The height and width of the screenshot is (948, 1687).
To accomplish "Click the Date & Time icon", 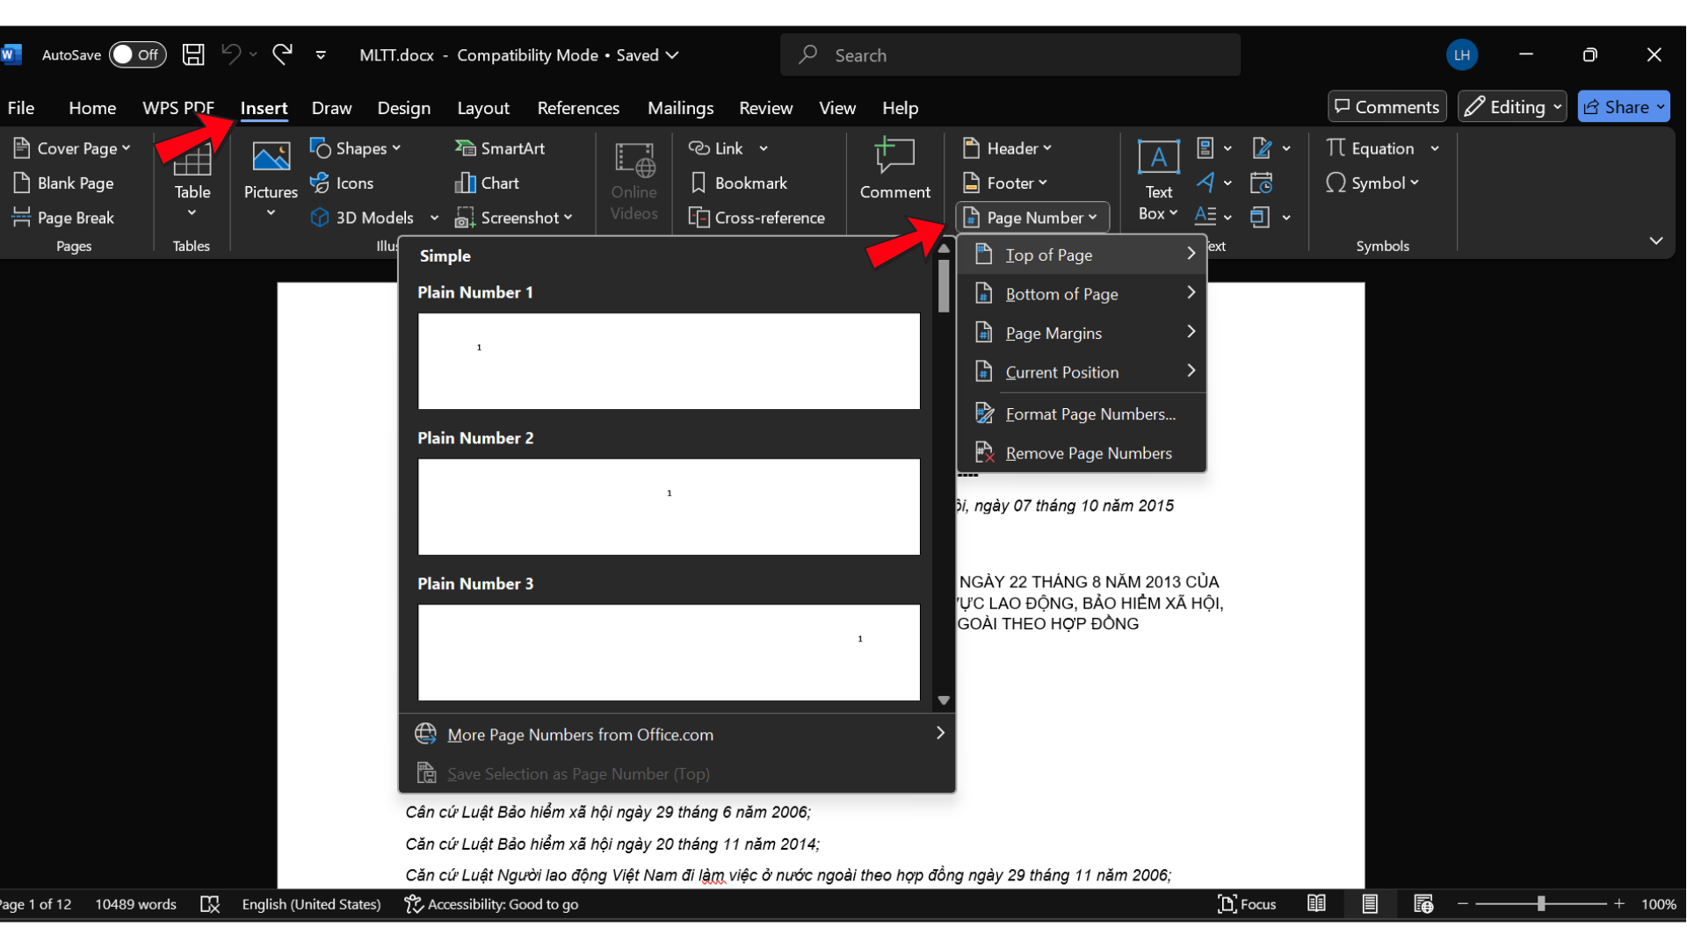I will click(x=1262, y=183).
